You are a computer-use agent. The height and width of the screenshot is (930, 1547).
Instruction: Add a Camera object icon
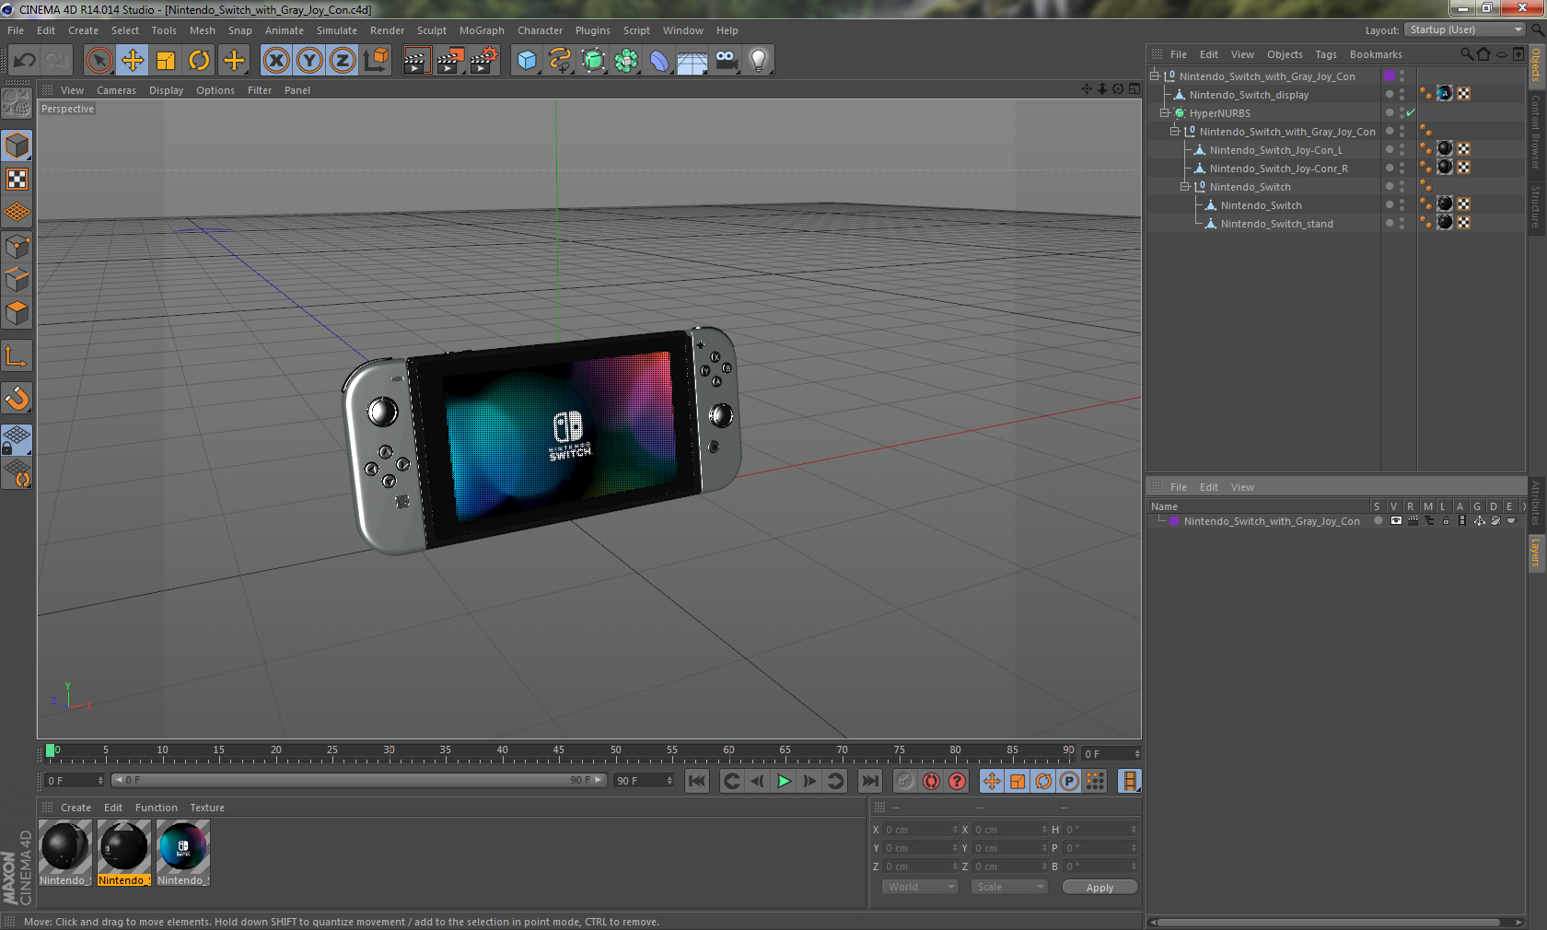pyautogui.click(x=726, y=61)
